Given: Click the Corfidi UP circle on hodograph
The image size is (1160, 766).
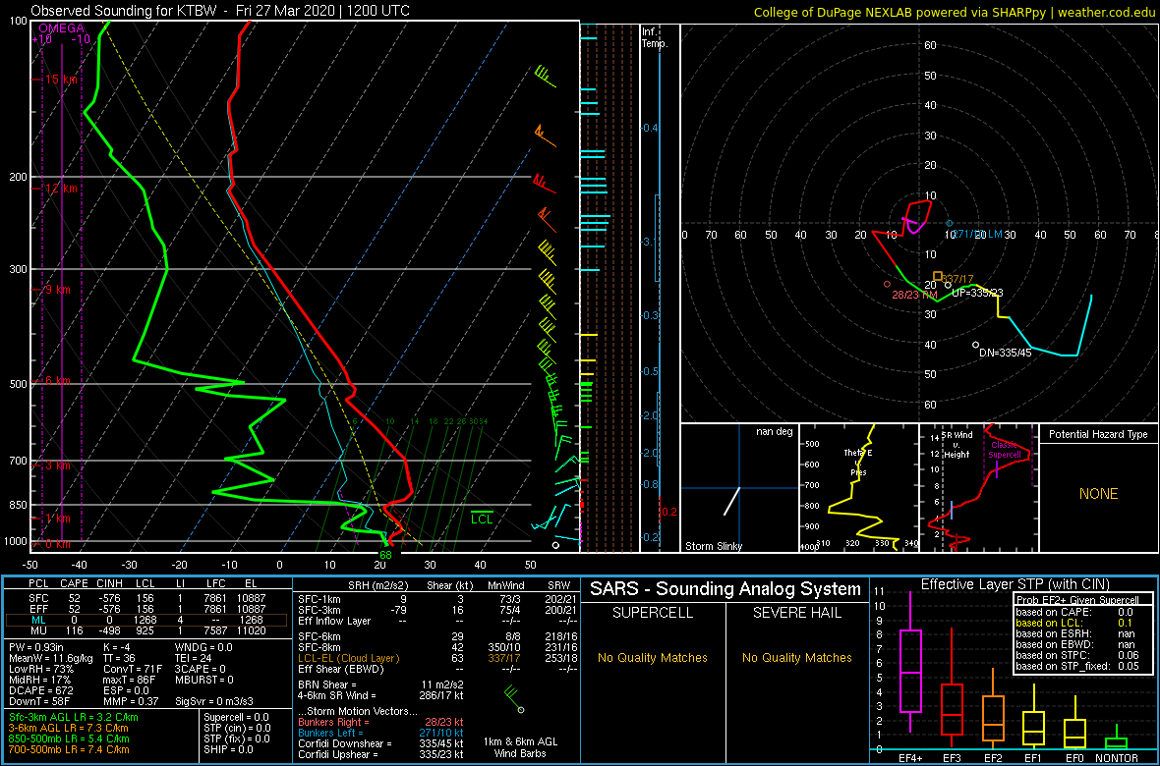Looking at the screenshot, I should point(948,285).
